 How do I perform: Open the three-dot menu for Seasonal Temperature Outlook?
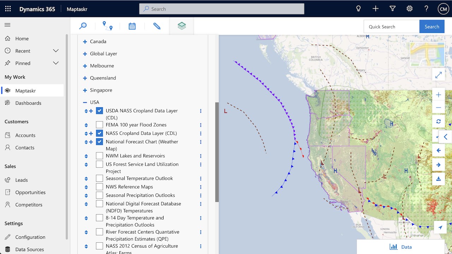[201, 179]
